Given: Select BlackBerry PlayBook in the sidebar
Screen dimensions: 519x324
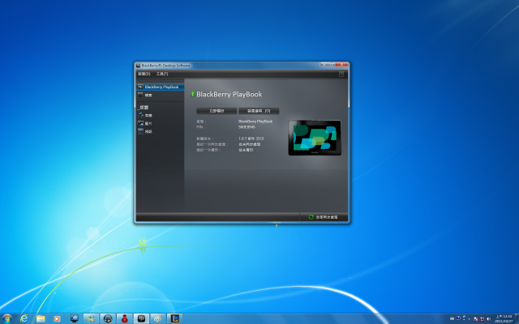Looking at the screenshot, I should [161, 87].
